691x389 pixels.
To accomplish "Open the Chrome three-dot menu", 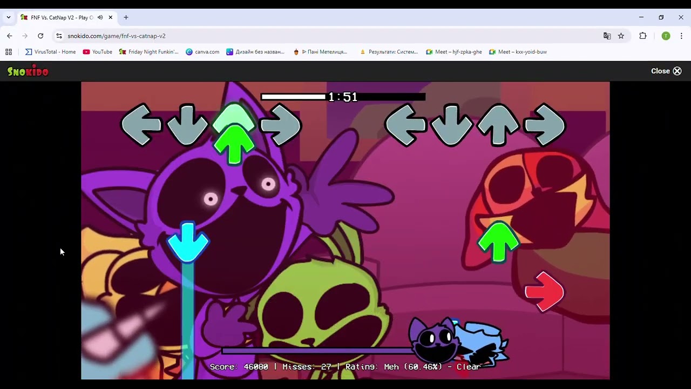I will [681, 36].
